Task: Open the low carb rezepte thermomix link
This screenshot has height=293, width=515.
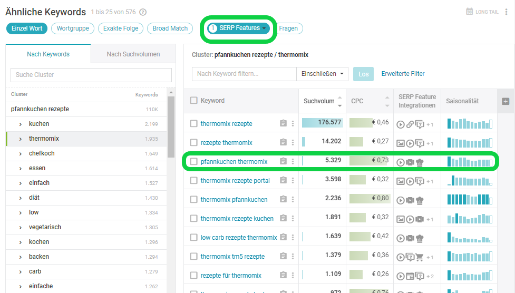Action: [x=239, y=237]
